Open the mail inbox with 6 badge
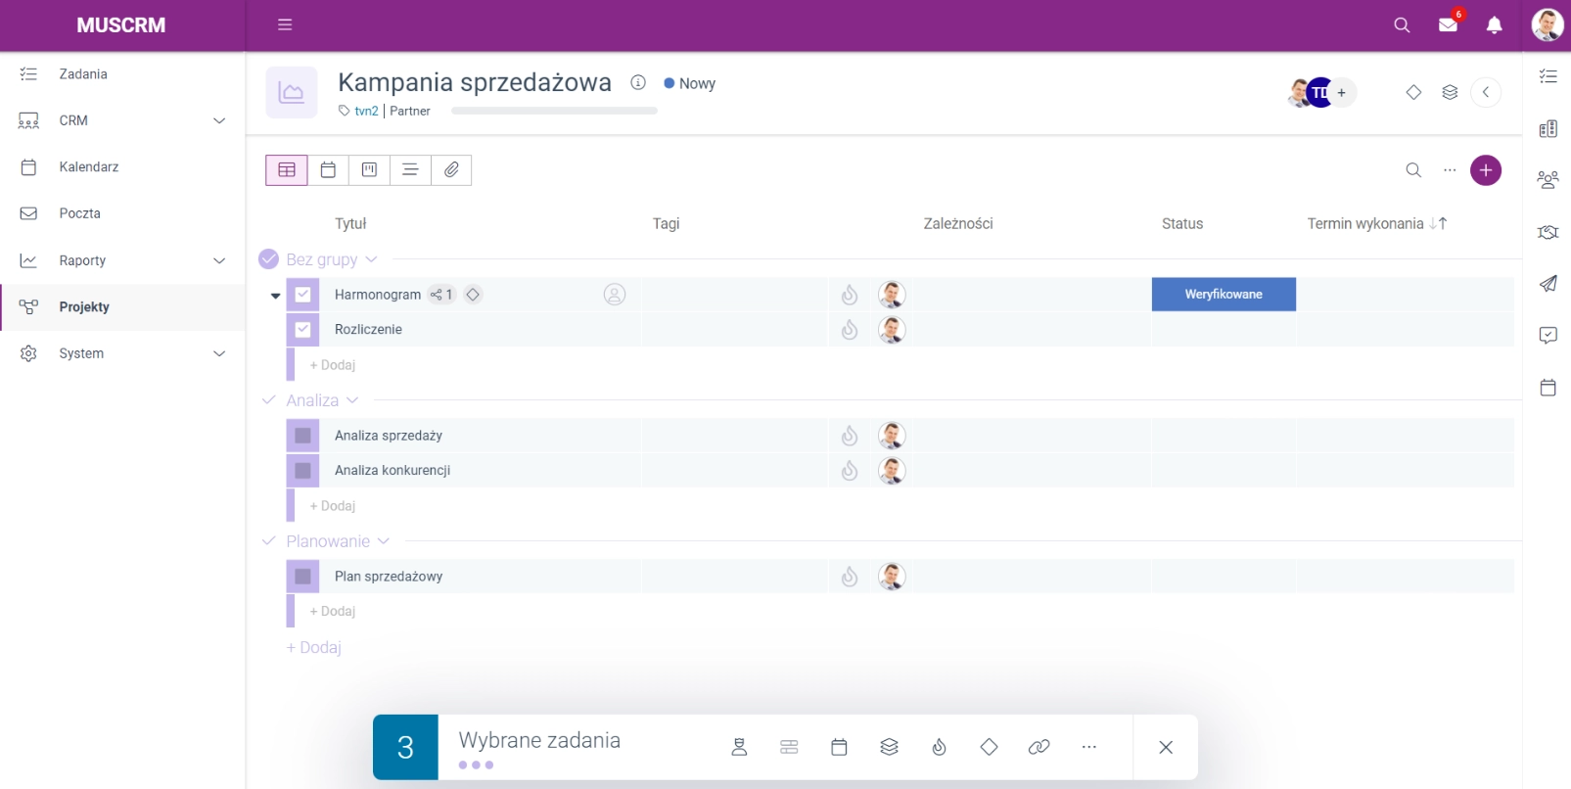Viewport: 1571px width, 789px height. (1449, 24)
